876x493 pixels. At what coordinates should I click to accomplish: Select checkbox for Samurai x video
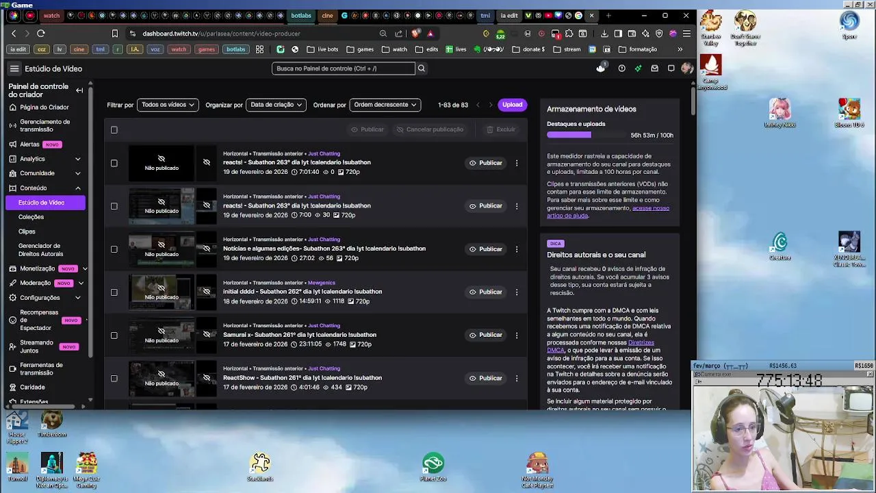[x=114, y=336]
